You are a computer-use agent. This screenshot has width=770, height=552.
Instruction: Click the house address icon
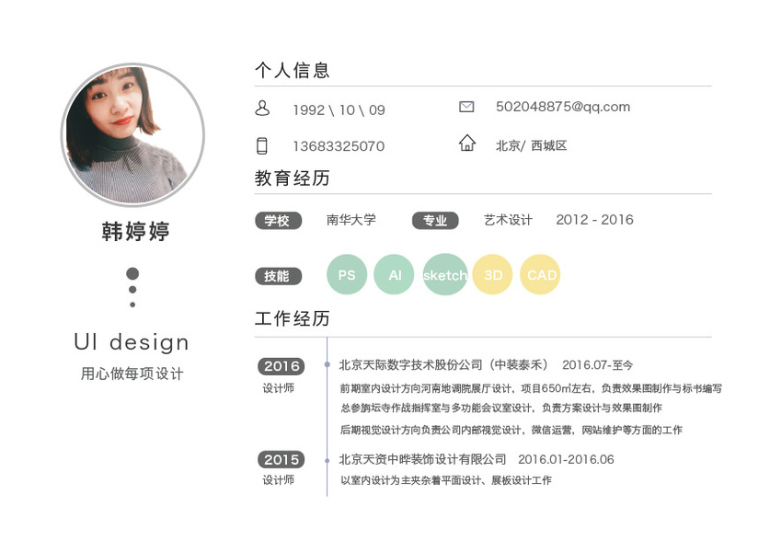(x=467, y=143)
